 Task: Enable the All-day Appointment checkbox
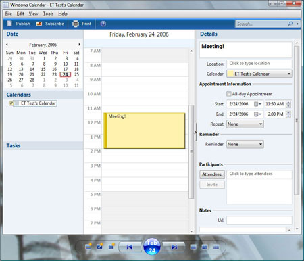(229, 94)
